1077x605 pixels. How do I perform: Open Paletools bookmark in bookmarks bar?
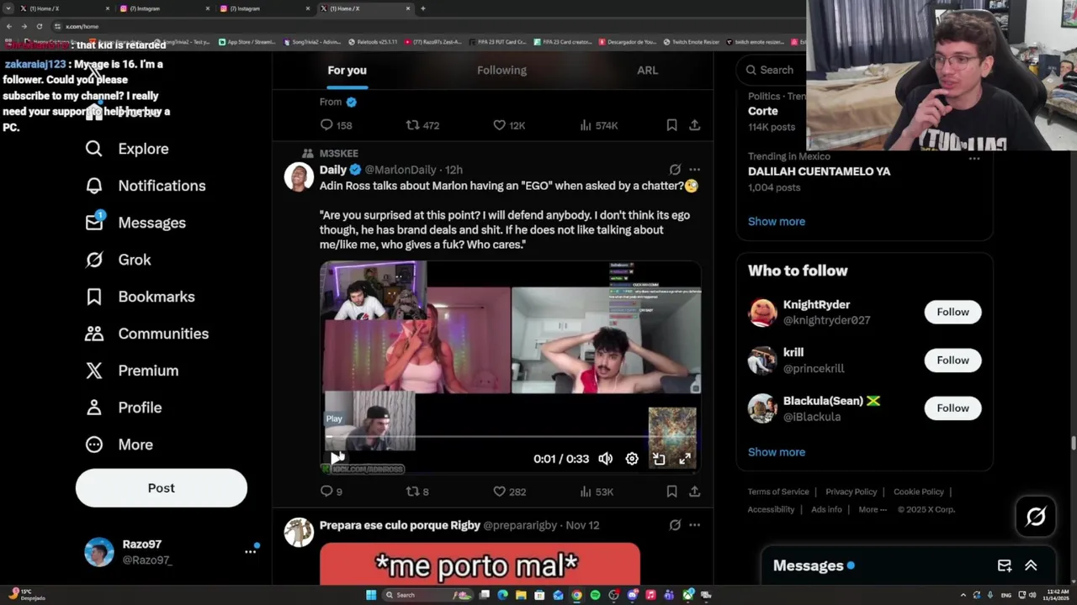[x=373, y=41]
